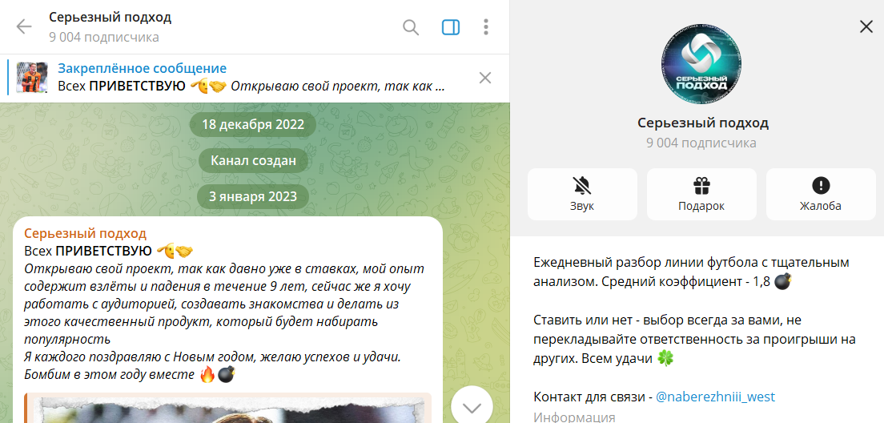
Task: Toggle Звук notification mute button
Action: pos(582,194)
